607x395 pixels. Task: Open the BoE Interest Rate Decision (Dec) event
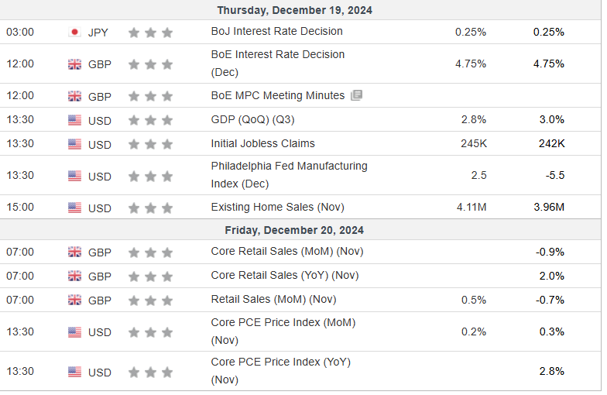277,55
